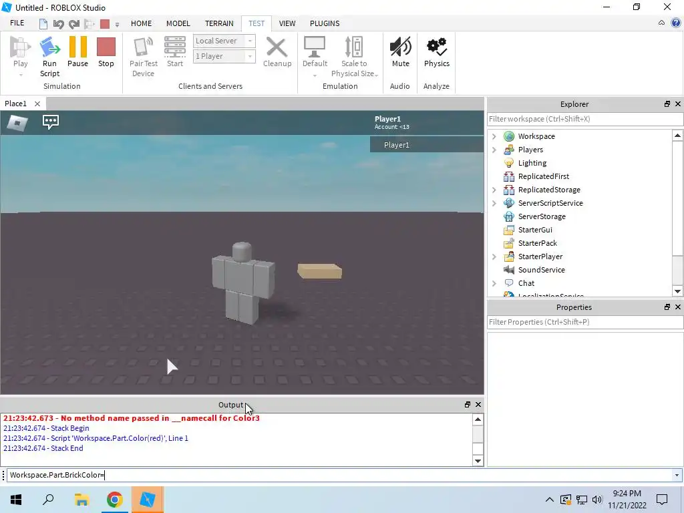Switch to the PLUGINS ribbon tab
This screenshot has width=684, height=513.
[x=325, y=23]
